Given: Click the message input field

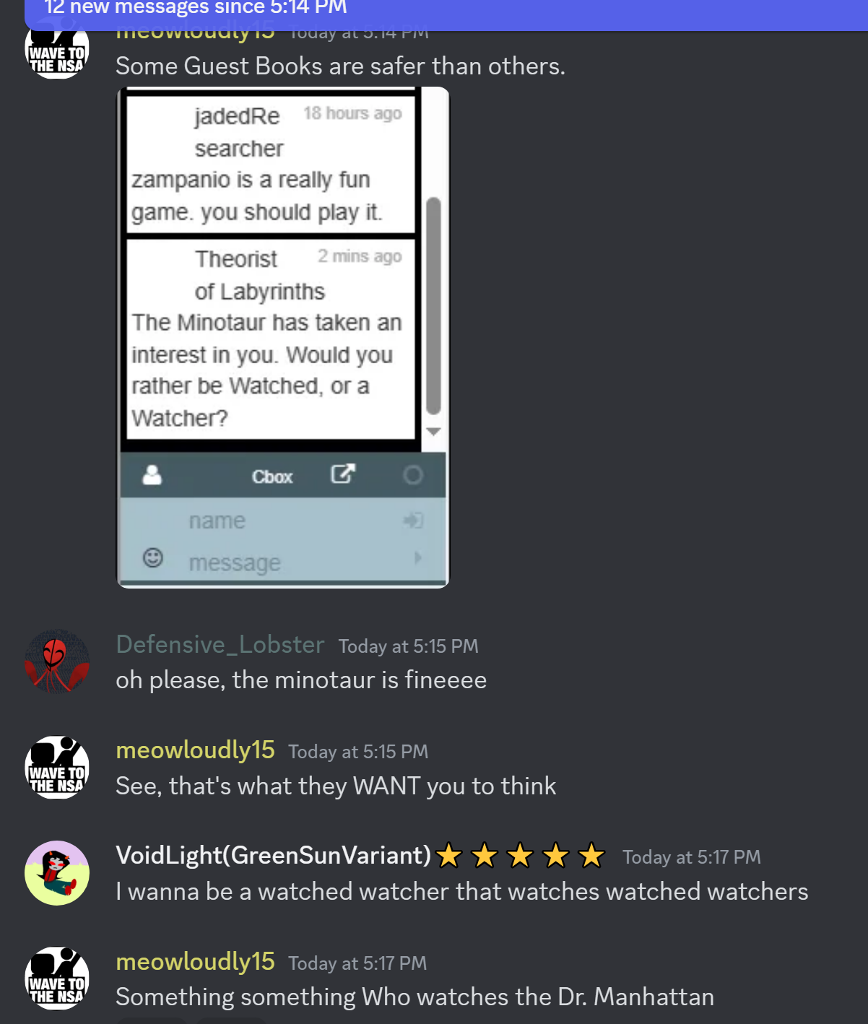Looking at the screenshot, I should click(296, 562).
